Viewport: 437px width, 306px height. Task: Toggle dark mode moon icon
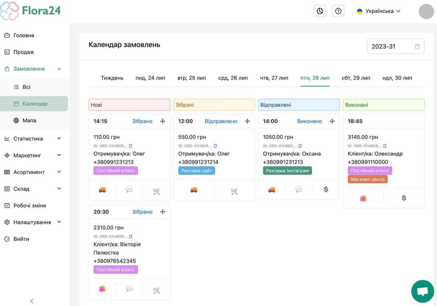pyautogui.click(x=320, y=11)
